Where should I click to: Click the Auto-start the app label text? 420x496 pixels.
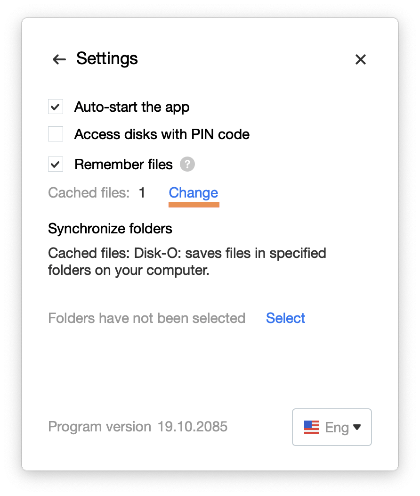[x=132, y=107]
